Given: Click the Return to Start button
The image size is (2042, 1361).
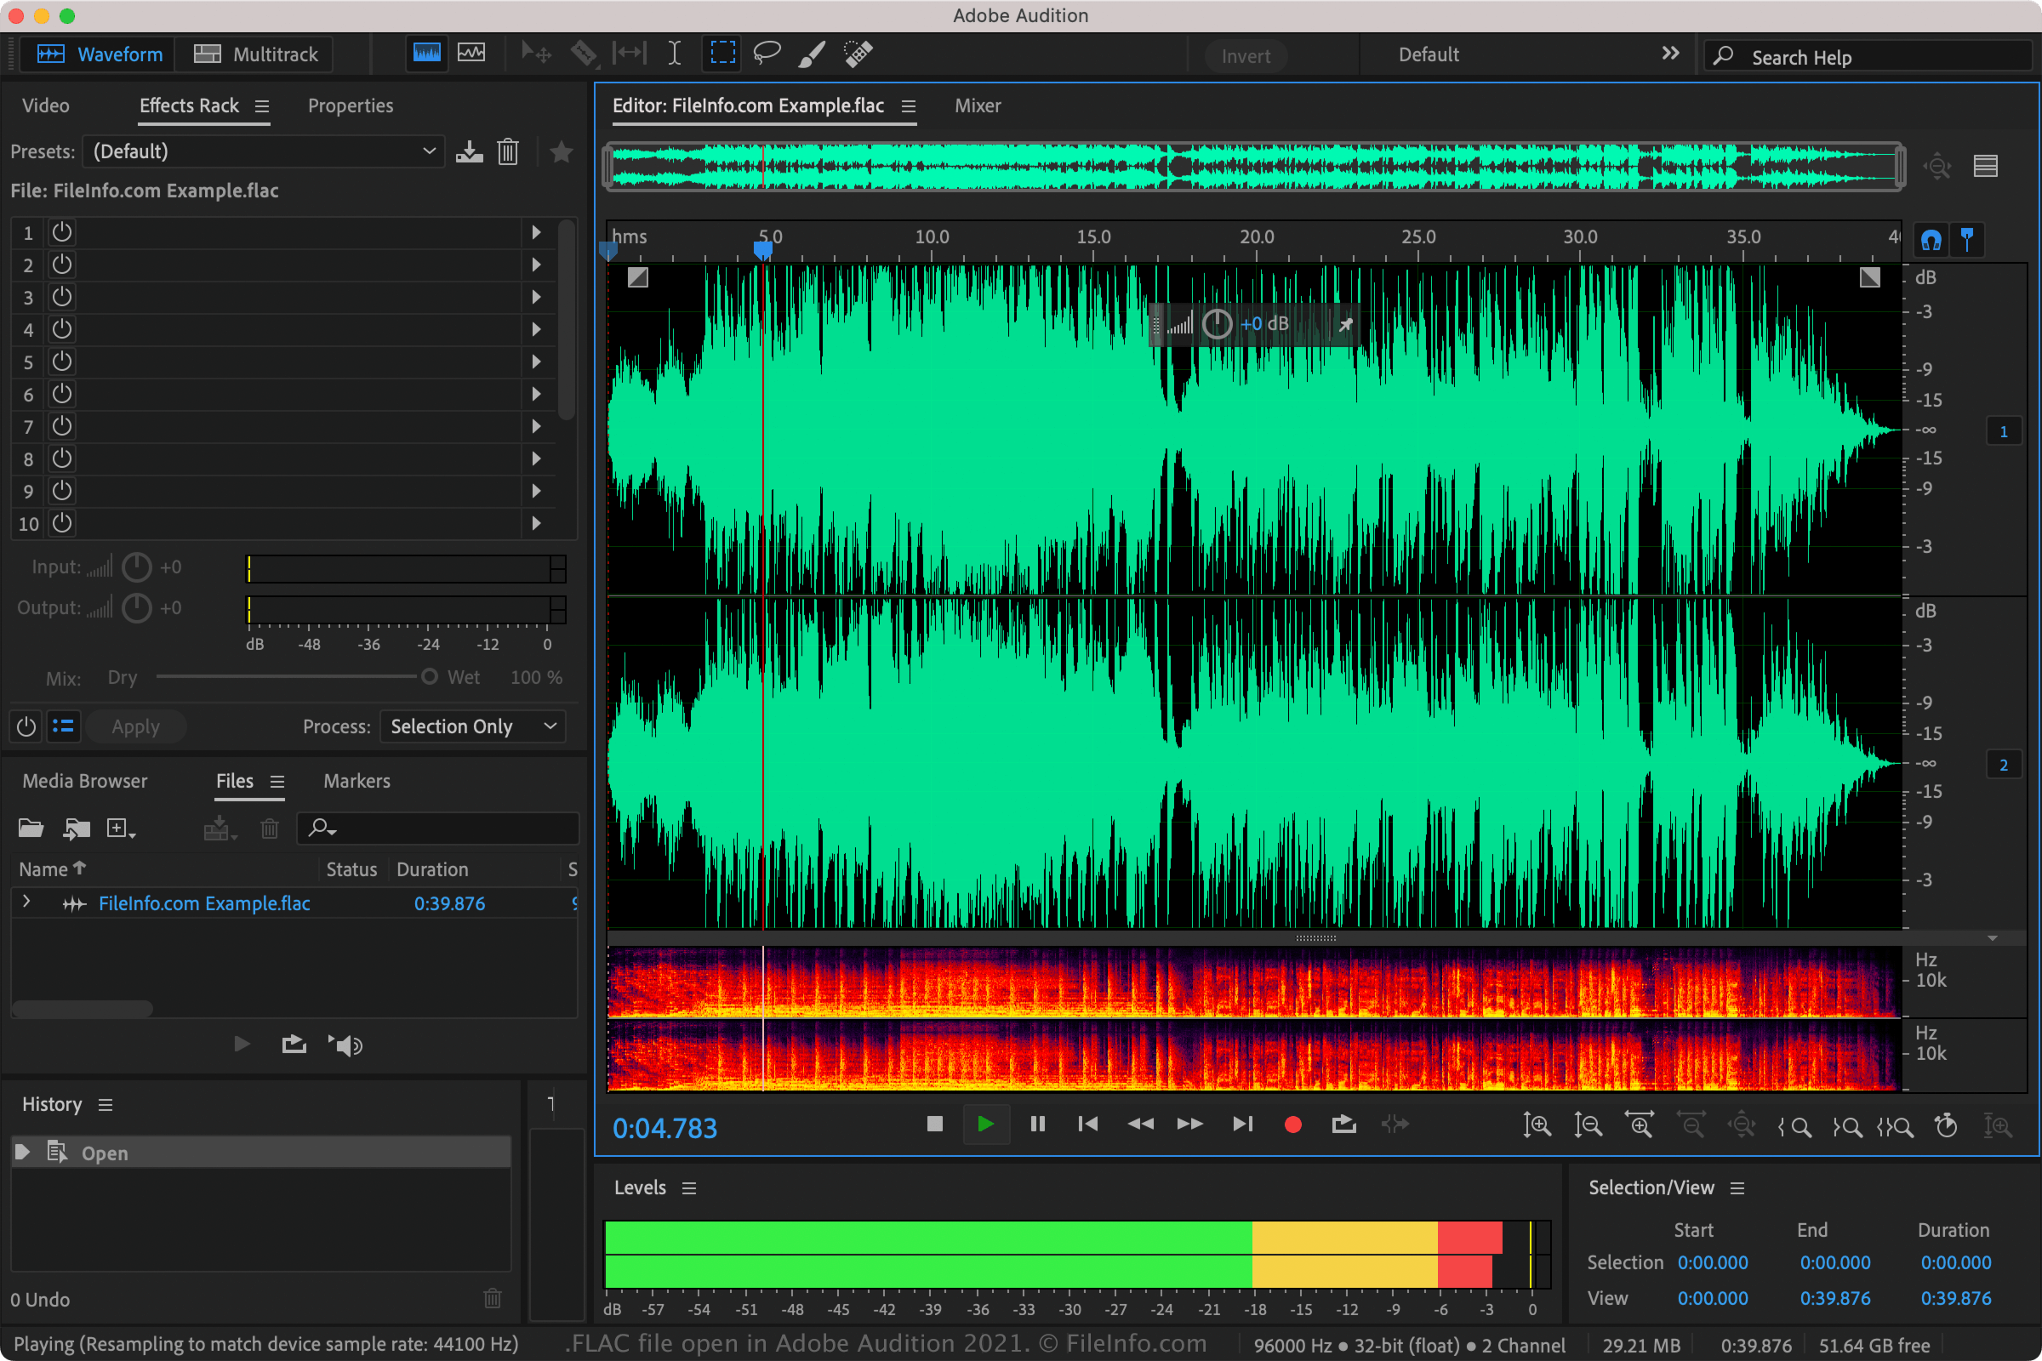Looking at the screenshot, I should coord(1088,1124).
